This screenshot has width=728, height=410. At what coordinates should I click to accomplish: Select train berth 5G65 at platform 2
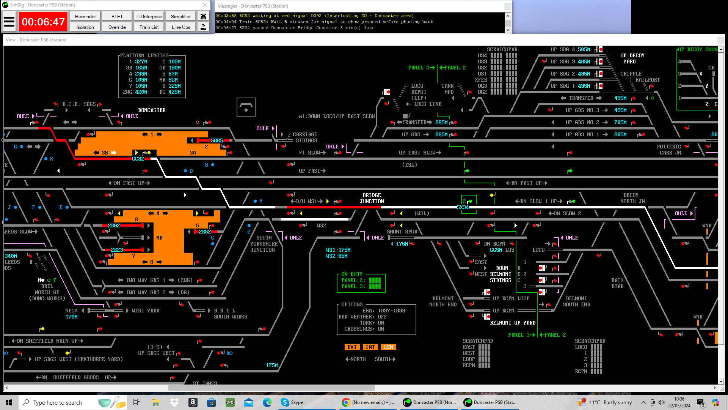click(x=217, y=140)
